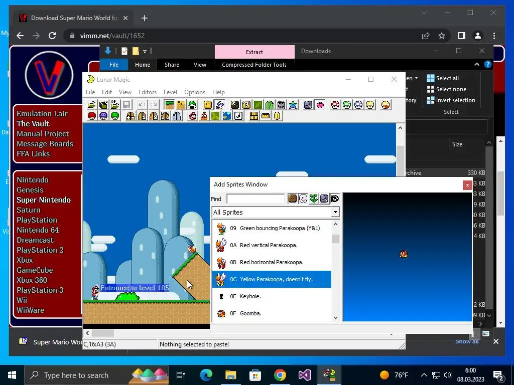The width and height of the screenshot is (514, 385).
Task: Toggle the green-capped mushroom icon in top row
Action: click(347, 105)
